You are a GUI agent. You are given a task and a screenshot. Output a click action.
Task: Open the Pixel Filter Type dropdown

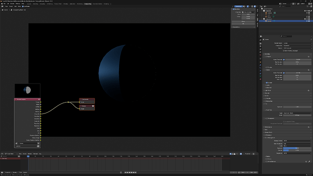[297, 113]
